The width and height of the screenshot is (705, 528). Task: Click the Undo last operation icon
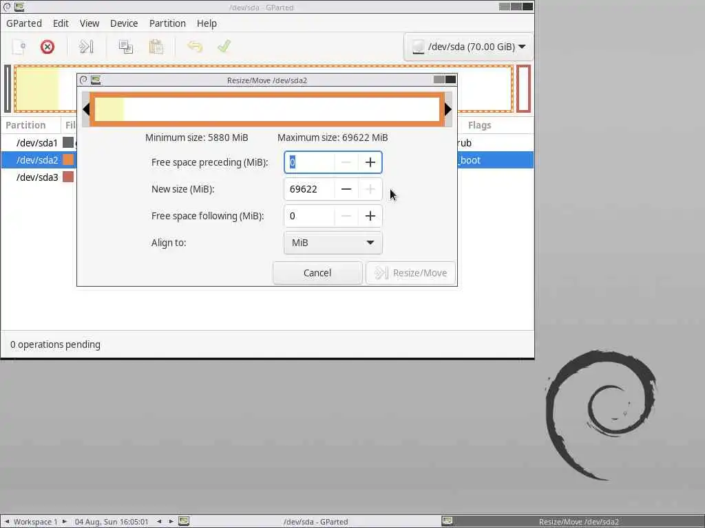pyautogui.click(x=195, y=47)
